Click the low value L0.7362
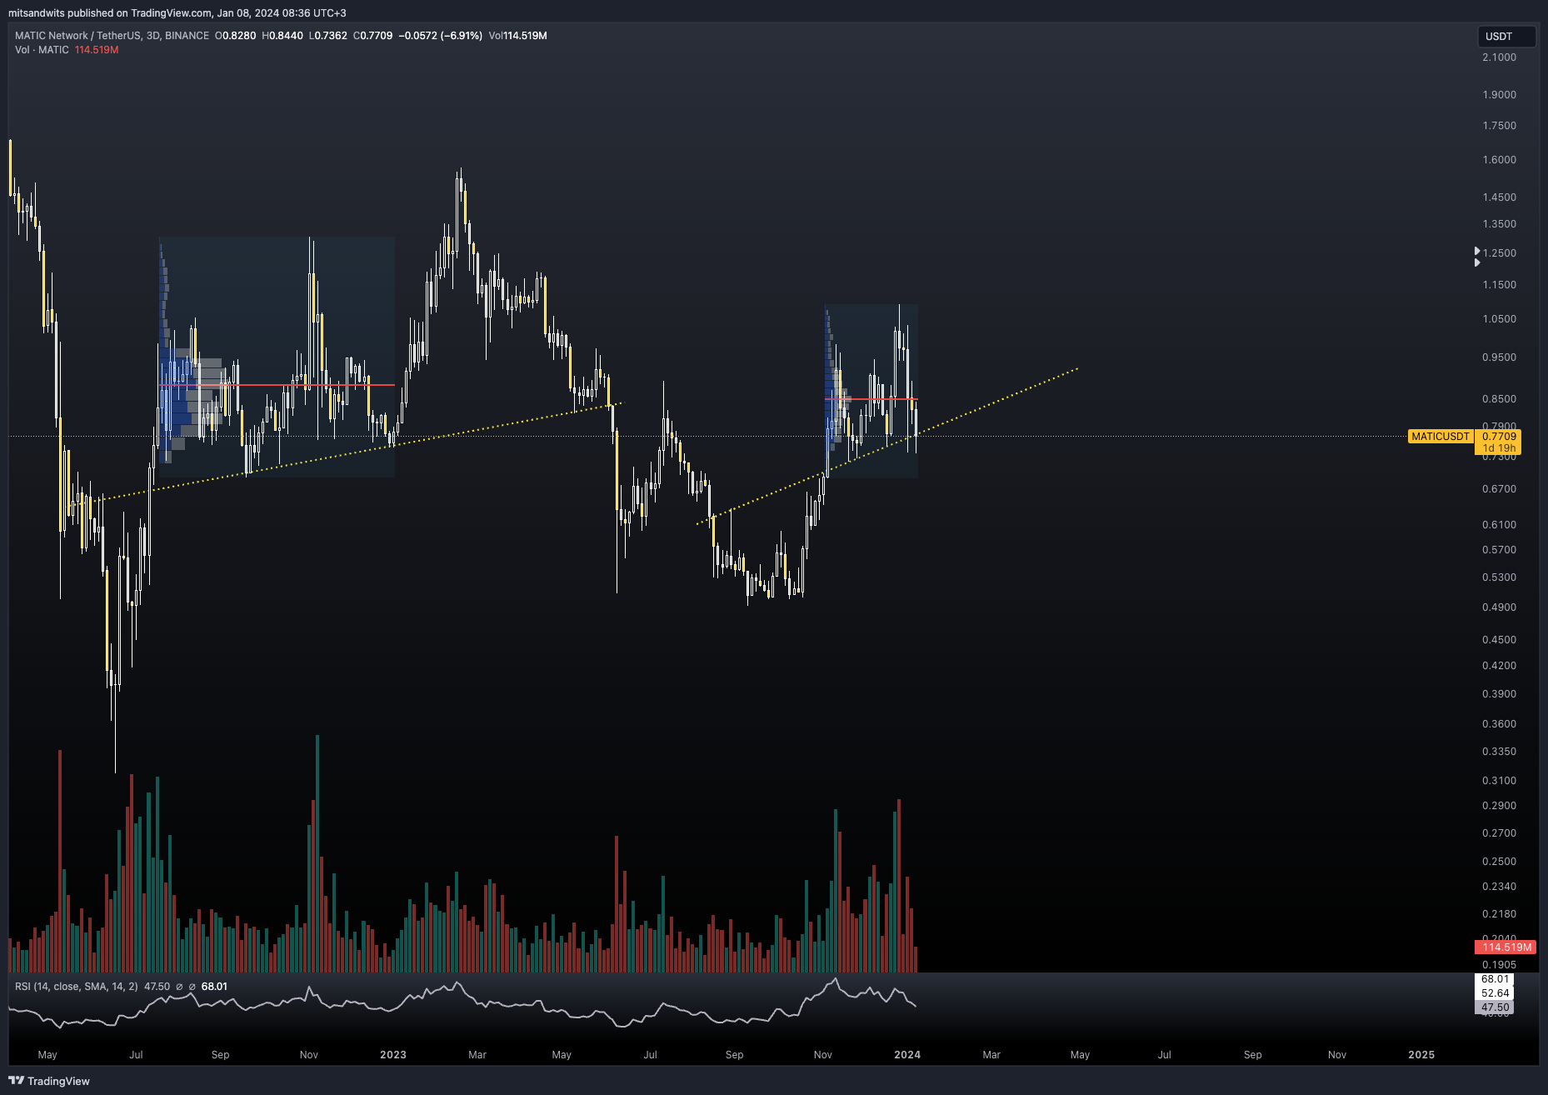The height and width of the screenshot is (1095, 1548). (328, 36)
